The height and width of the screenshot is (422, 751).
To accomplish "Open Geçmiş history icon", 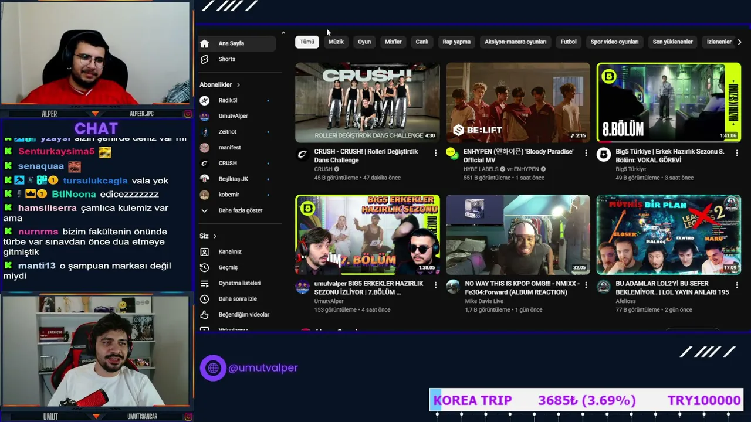I will [204, 267].
